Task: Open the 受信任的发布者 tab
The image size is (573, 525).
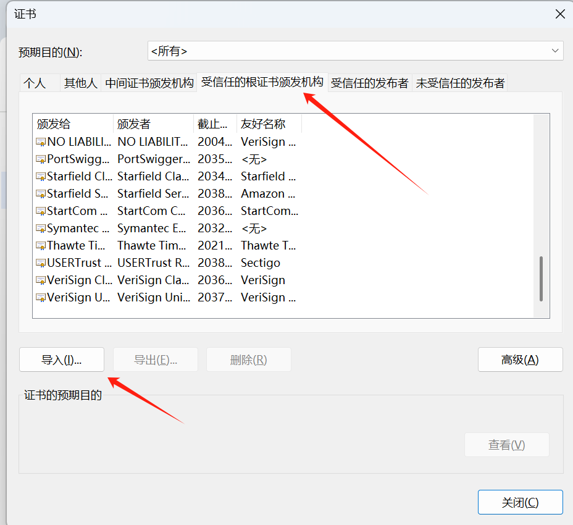Action: click(369, 83)
